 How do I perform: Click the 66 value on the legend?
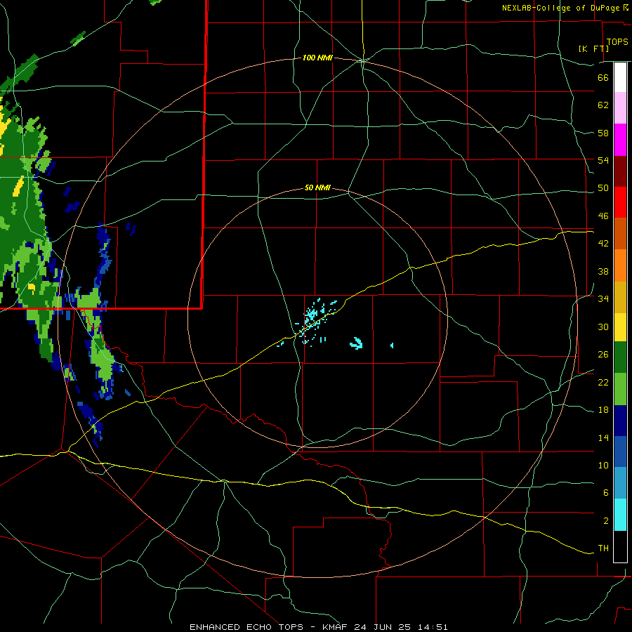coord(603,77)
